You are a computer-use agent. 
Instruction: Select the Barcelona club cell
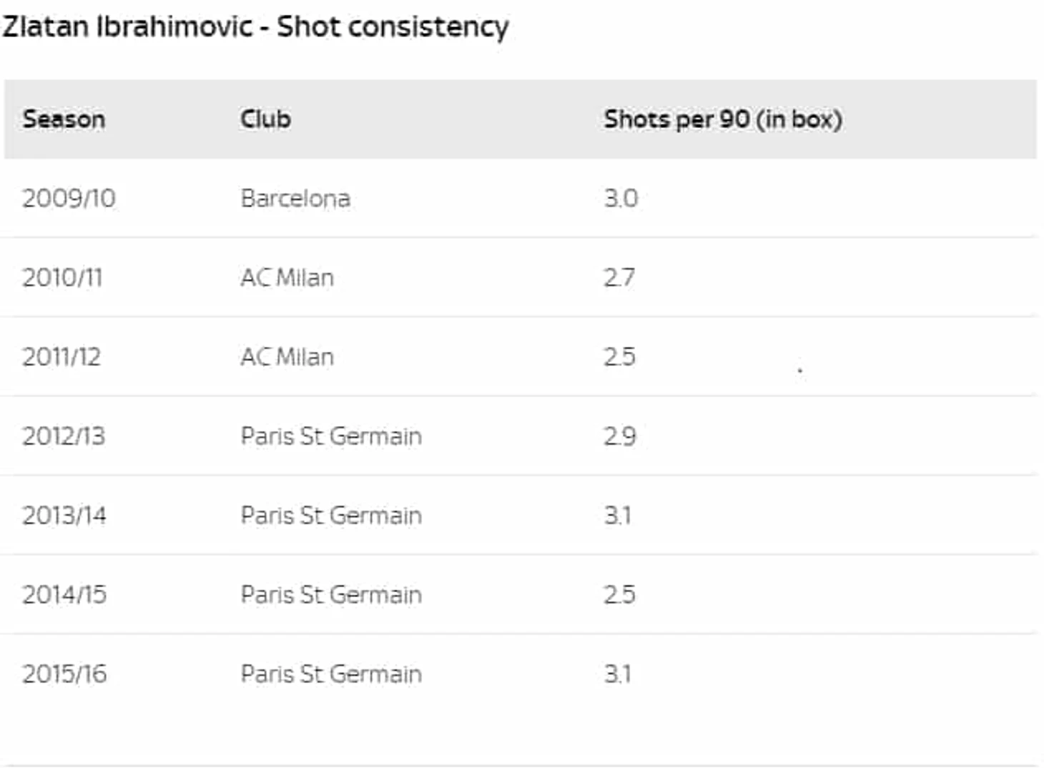pos(295,198)
